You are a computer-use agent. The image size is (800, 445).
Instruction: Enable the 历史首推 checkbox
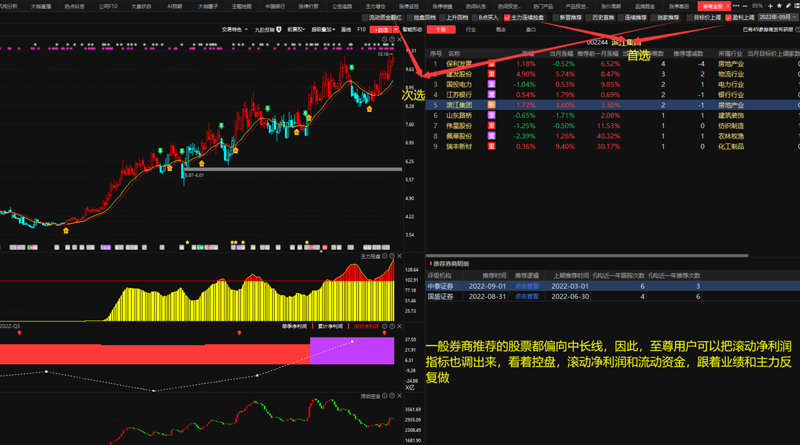(588, 18)
